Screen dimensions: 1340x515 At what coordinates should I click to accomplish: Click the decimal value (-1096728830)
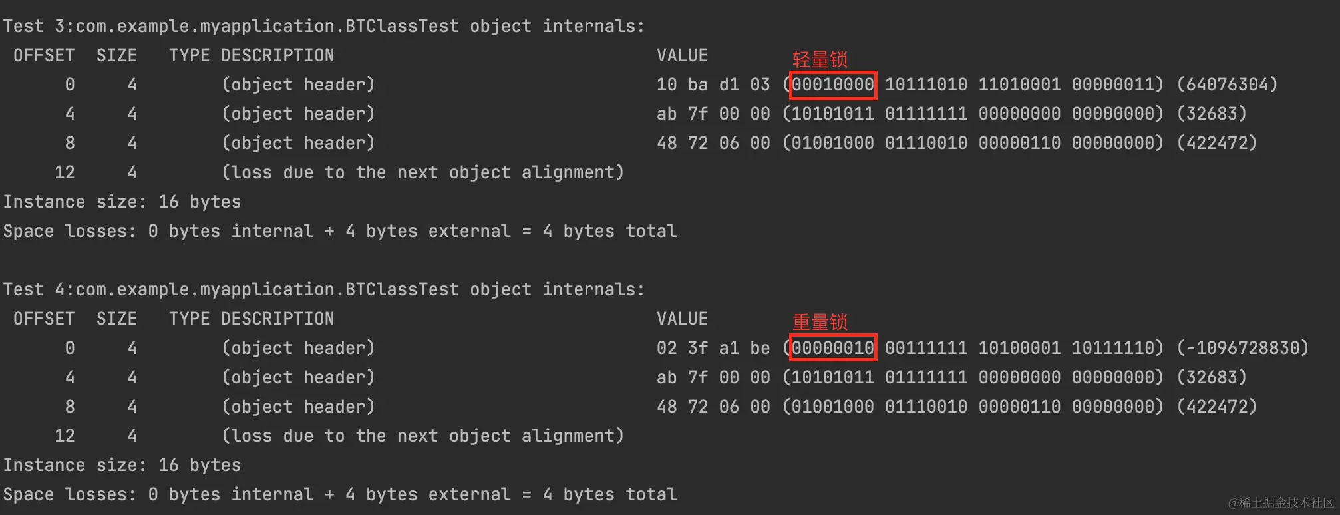pyautogui.click(x=1242, y=348)
